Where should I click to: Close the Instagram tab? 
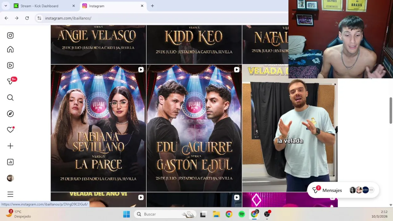point(142,6)
